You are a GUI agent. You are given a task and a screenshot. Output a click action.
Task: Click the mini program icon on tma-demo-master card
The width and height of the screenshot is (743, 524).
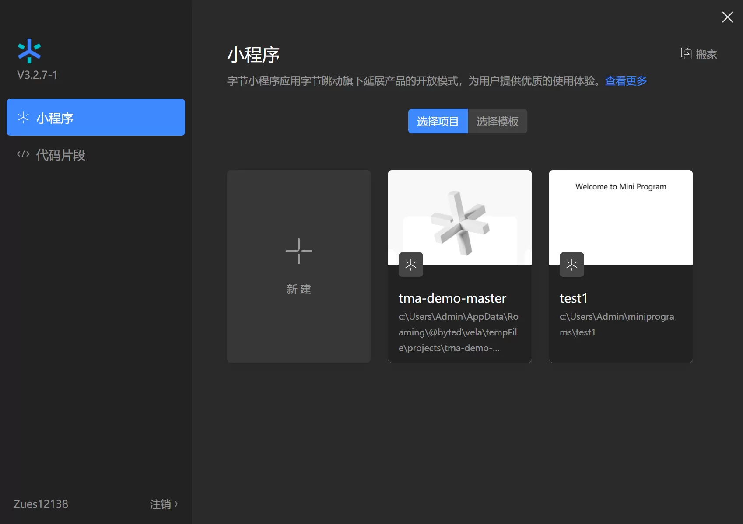[410, 265]
